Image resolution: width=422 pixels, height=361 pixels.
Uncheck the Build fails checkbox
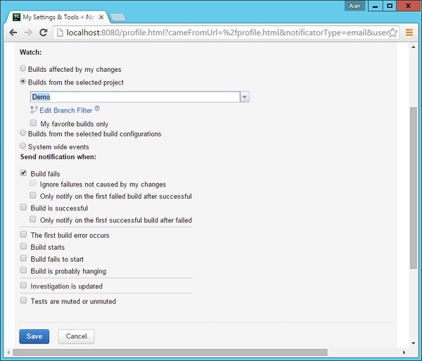coord(24,173)
